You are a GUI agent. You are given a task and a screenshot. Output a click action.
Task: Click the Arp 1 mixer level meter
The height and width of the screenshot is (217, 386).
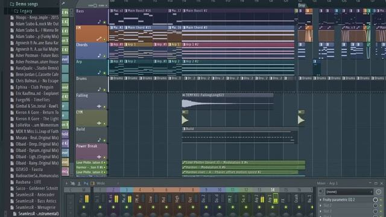click(x=276, y=199)
